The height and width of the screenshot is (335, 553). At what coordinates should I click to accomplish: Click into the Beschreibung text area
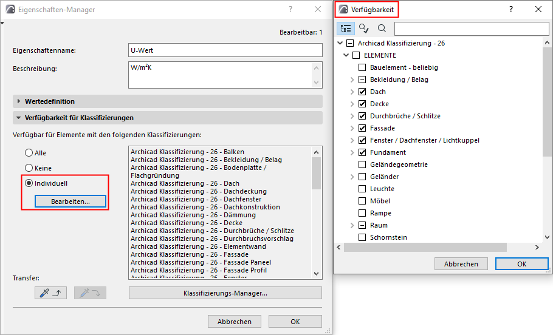[x=220, y=75]
